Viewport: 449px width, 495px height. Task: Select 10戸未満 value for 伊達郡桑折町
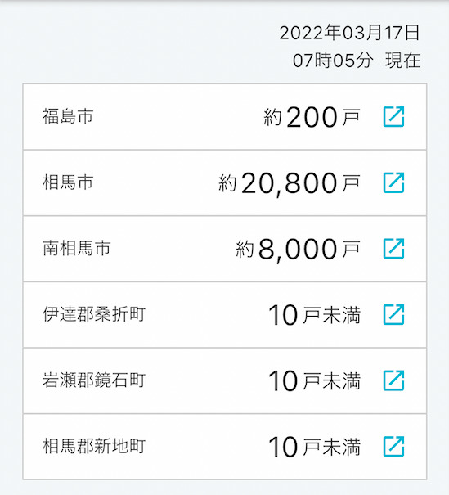[x=315, y=315]
